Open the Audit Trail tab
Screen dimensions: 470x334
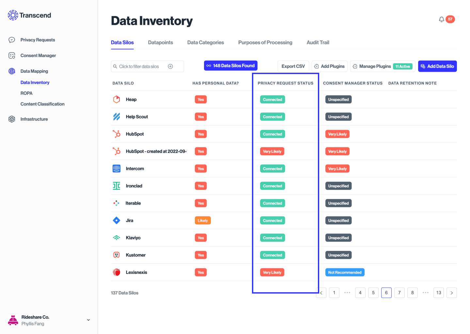(x=318, y=42)
